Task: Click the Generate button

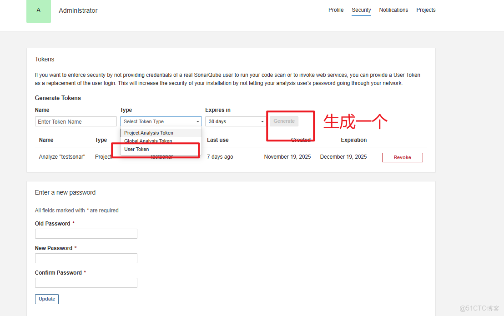Action: [x=284, y=121]
